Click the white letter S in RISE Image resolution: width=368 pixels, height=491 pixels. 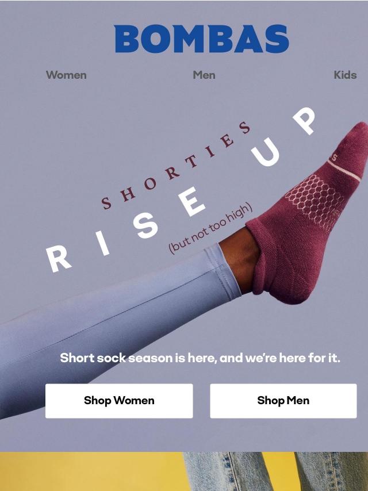pyautogui.click(x=145, y=226)
